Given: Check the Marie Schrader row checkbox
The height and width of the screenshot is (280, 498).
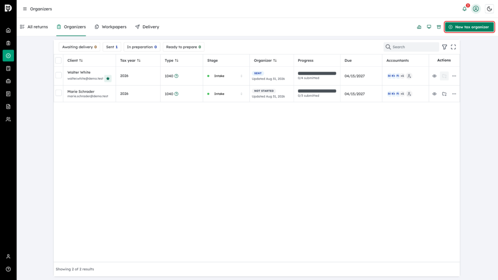Looking at the screenshot, I should [x=58, y=93].
